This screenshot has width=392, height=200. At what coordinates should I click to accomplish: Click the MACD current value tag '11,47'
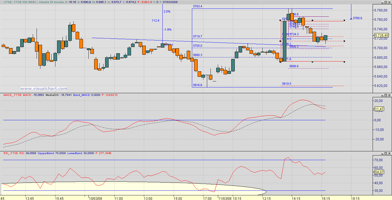click(379, 109)
